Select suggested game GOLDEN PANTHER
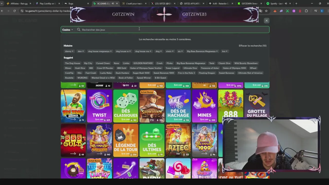329x185 pixels. [x=143, y=63]
